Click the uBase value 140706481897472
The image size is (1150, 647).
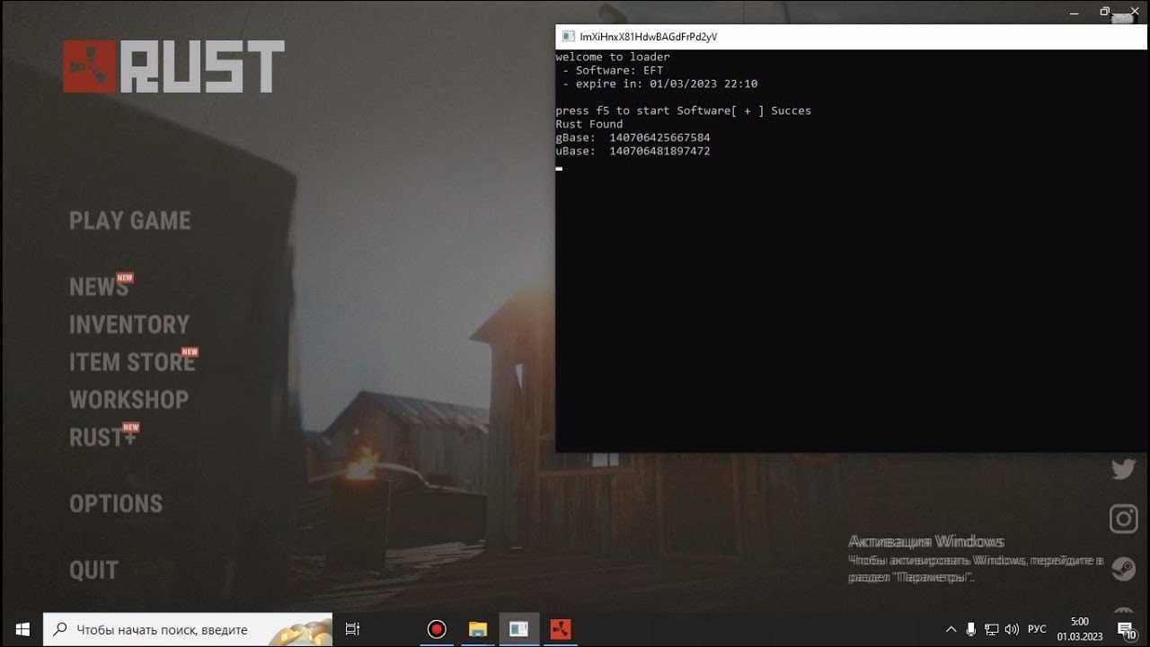click(x=659, y=151)
